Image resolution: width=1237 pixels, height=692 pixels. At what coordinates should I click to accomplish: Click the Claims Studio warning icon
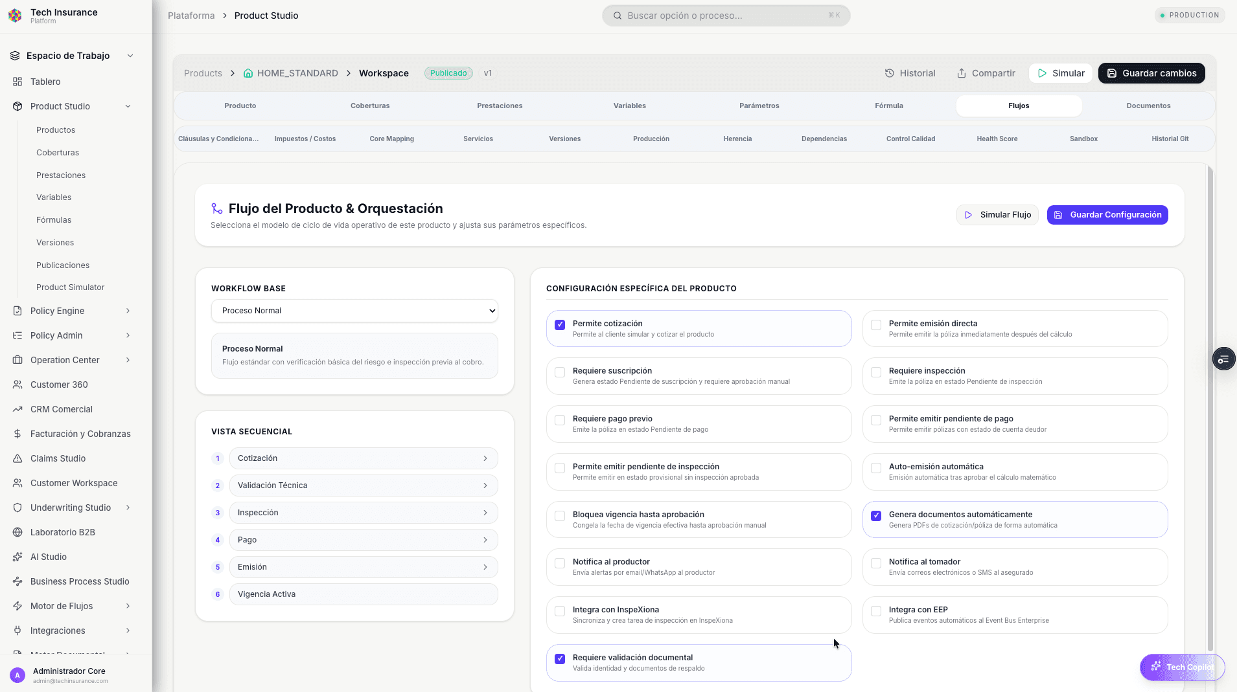tap(17, 458)
